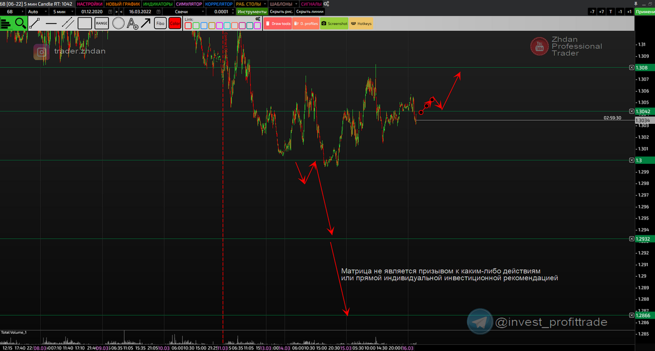Choose the blue link color box
This screenshot has height=351, width=655.
tap(204, 26)
